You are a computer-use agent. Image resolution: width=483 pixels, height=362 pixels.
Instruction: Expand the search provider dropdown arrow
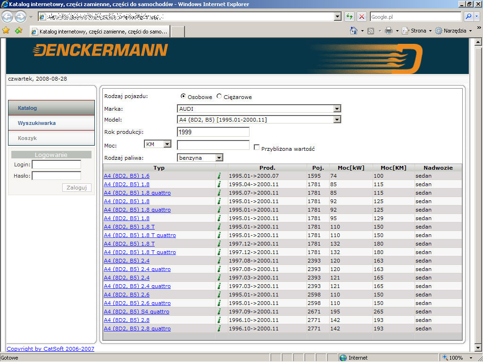click(476, 16)
